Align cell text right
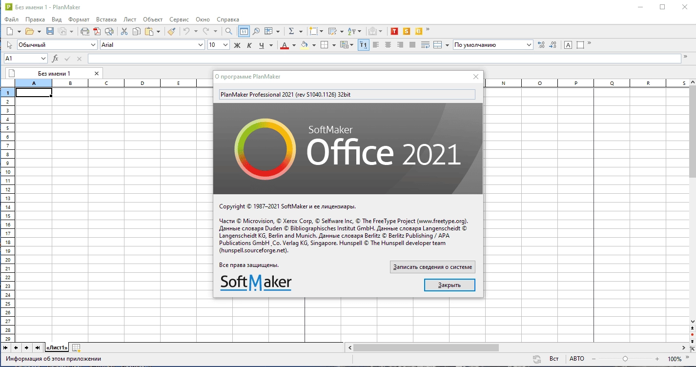 point(400,45)
